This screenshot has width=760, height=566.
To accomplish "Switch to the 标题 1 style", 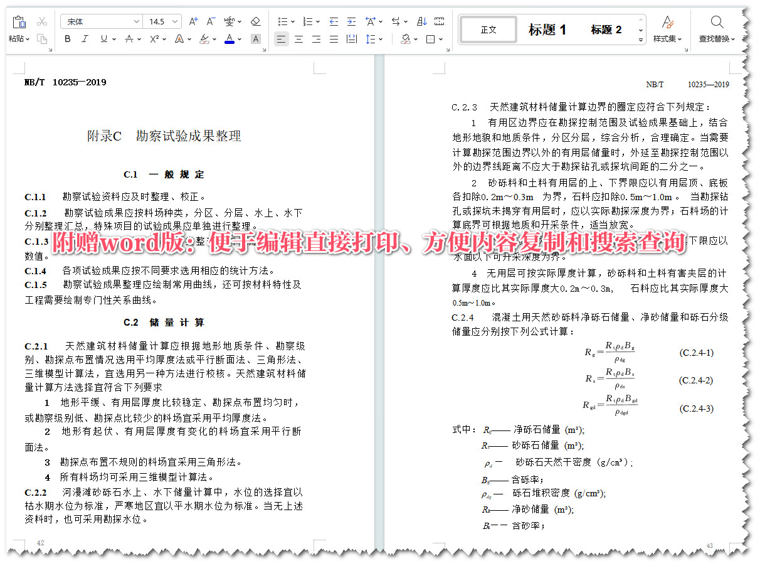I will [x=548, y=29].
